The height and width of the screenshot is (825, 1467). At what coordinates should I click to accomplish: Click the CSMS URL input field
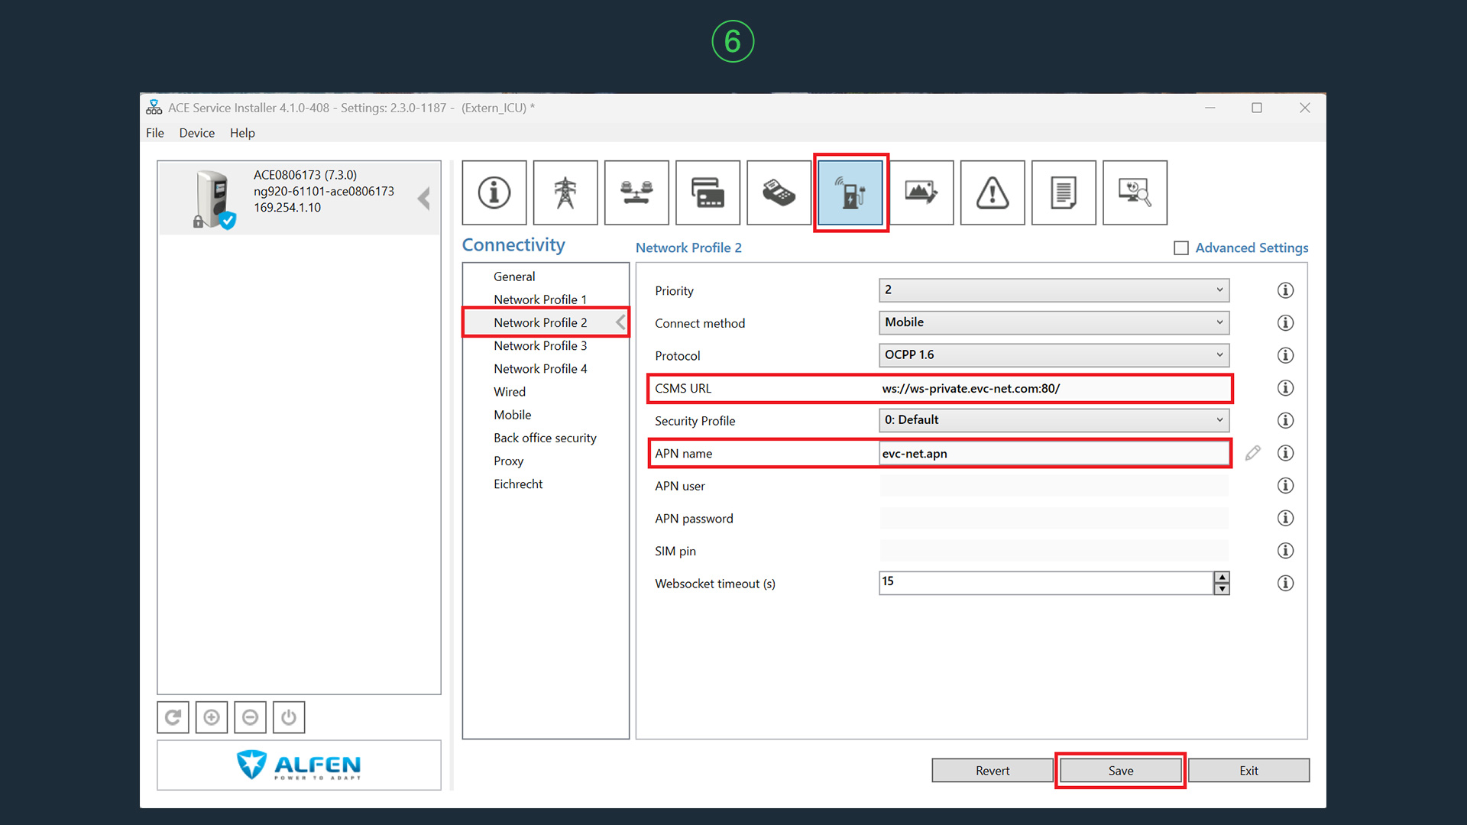click(1054, 388)
